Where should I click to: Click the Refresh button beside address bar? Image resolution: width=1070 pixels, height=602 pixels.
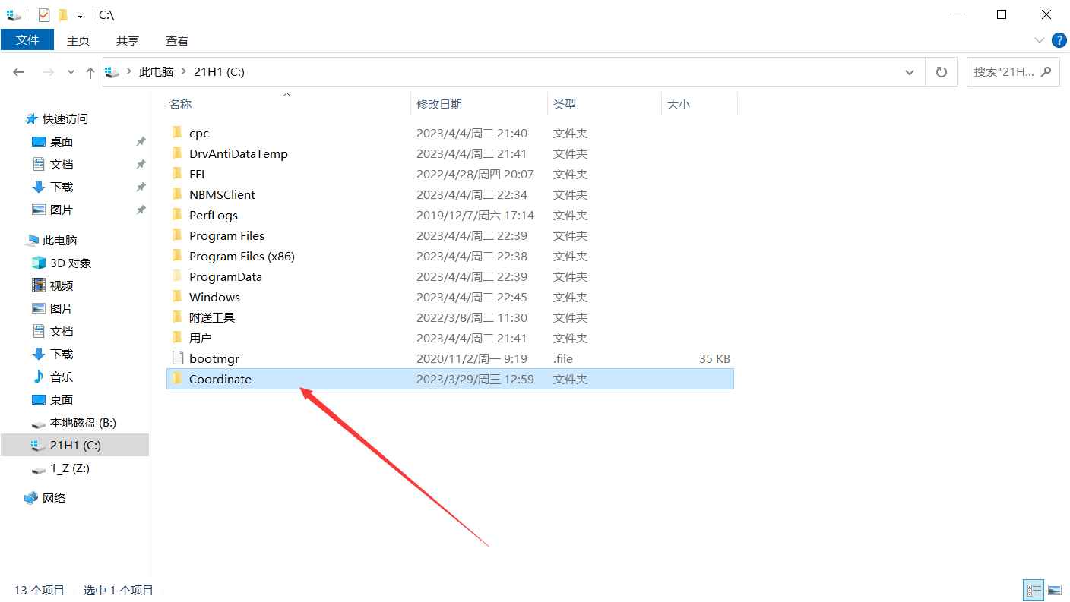[942, 72]
